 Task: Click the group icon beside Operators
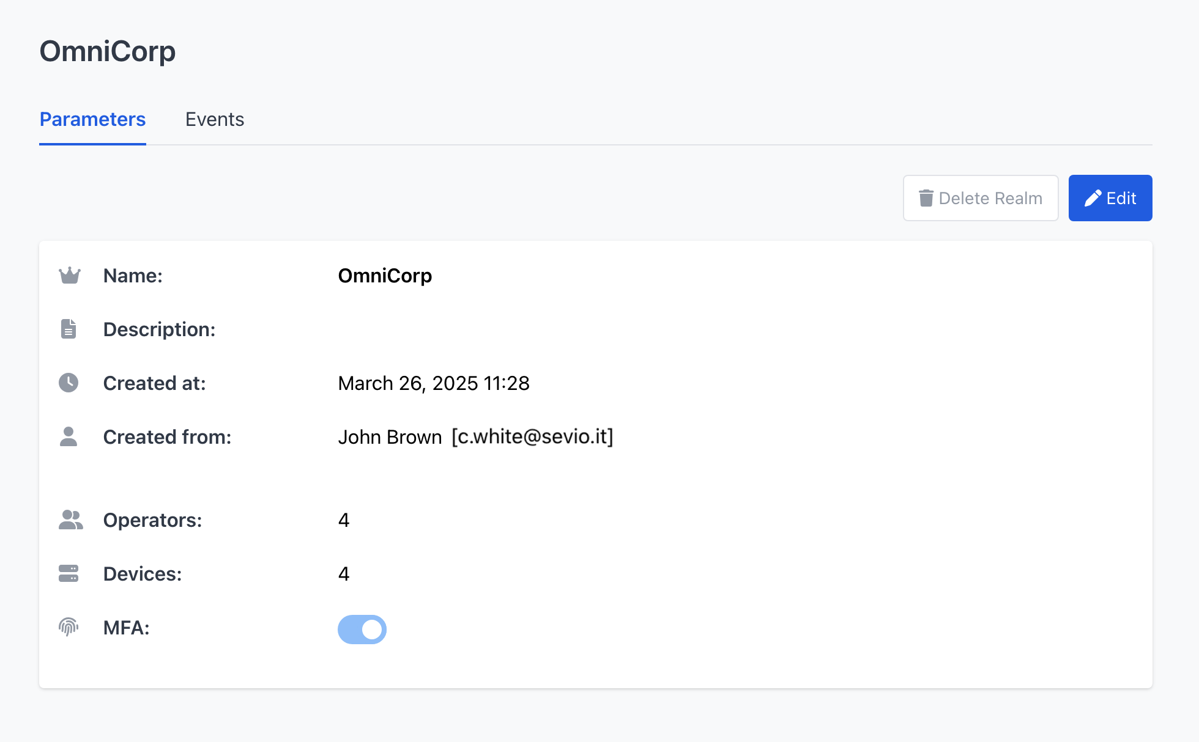[x=70, y=520]
